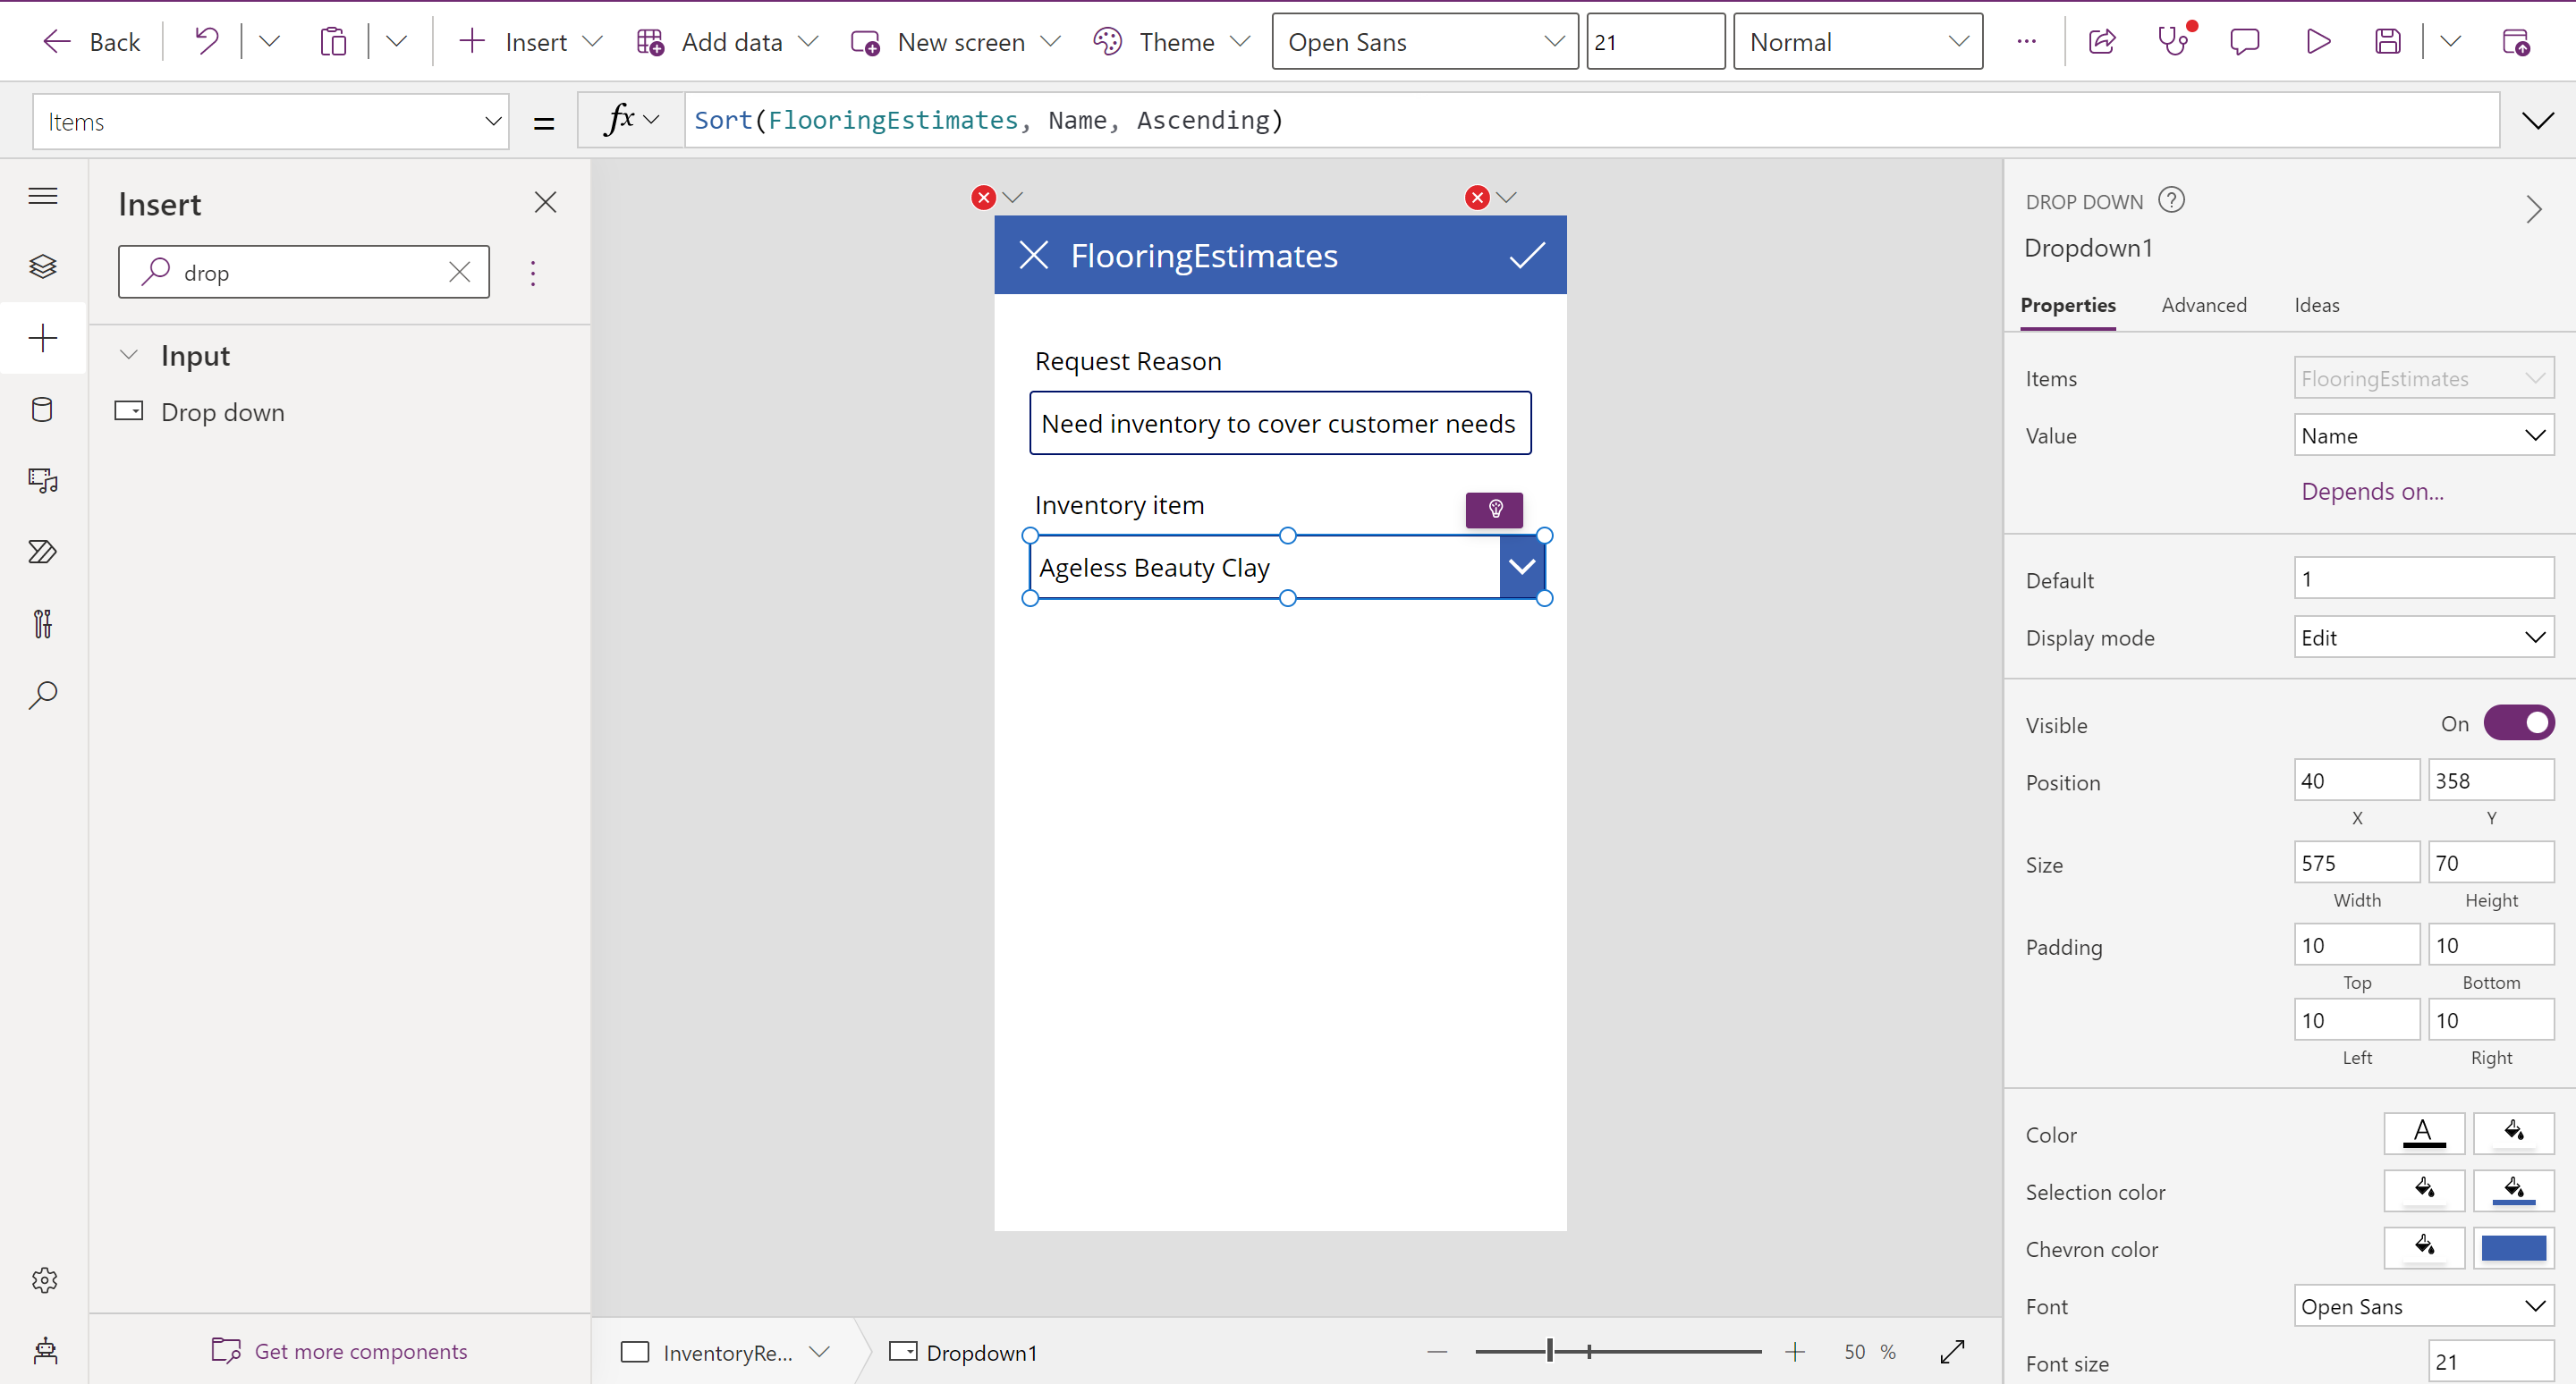Open the App checker stethoscope icon
Screen dimensions: 2576x1384
pyautogui.click(x=2174, y=41)
